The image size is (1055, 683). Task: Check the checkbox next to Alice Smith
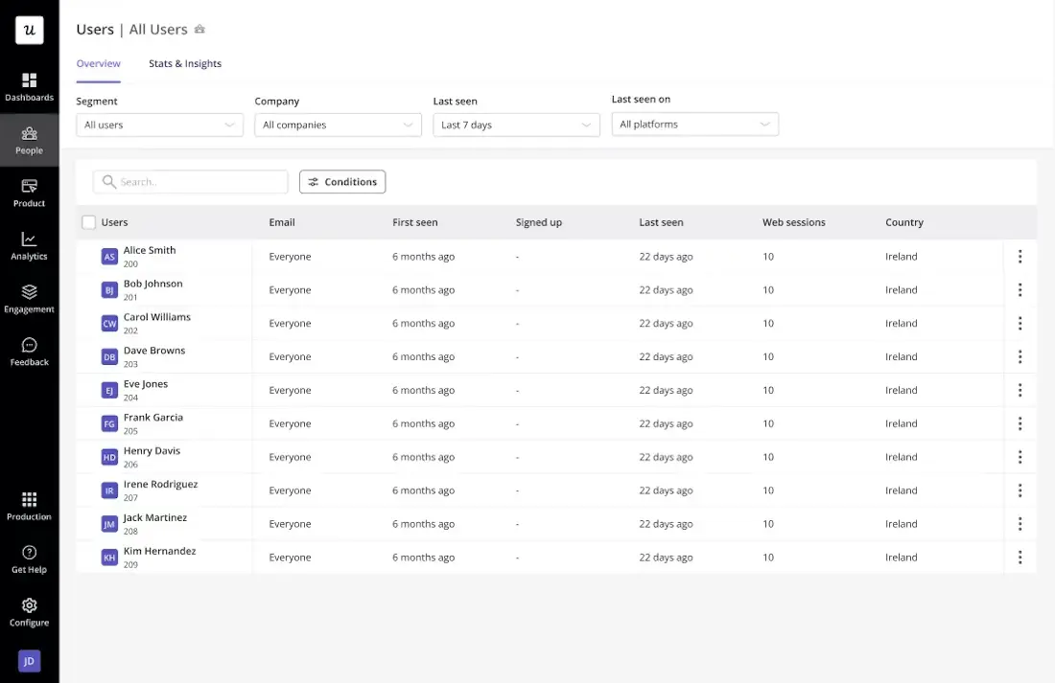pyautogui.click(x=88, y=256)
